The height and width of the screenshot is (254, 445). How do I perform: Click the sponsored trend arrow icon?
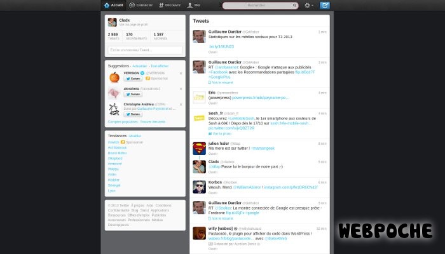123,142
